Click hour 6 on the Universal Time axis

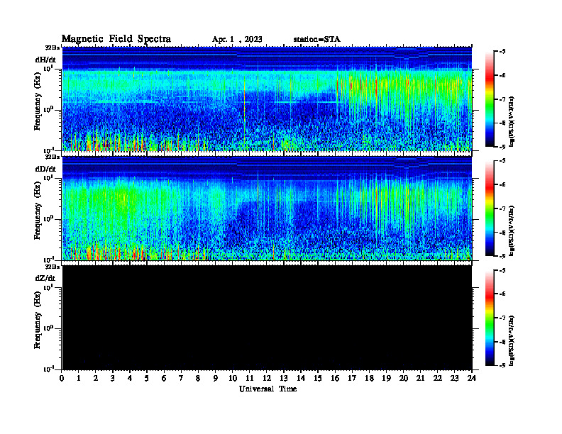pos(164,378)
